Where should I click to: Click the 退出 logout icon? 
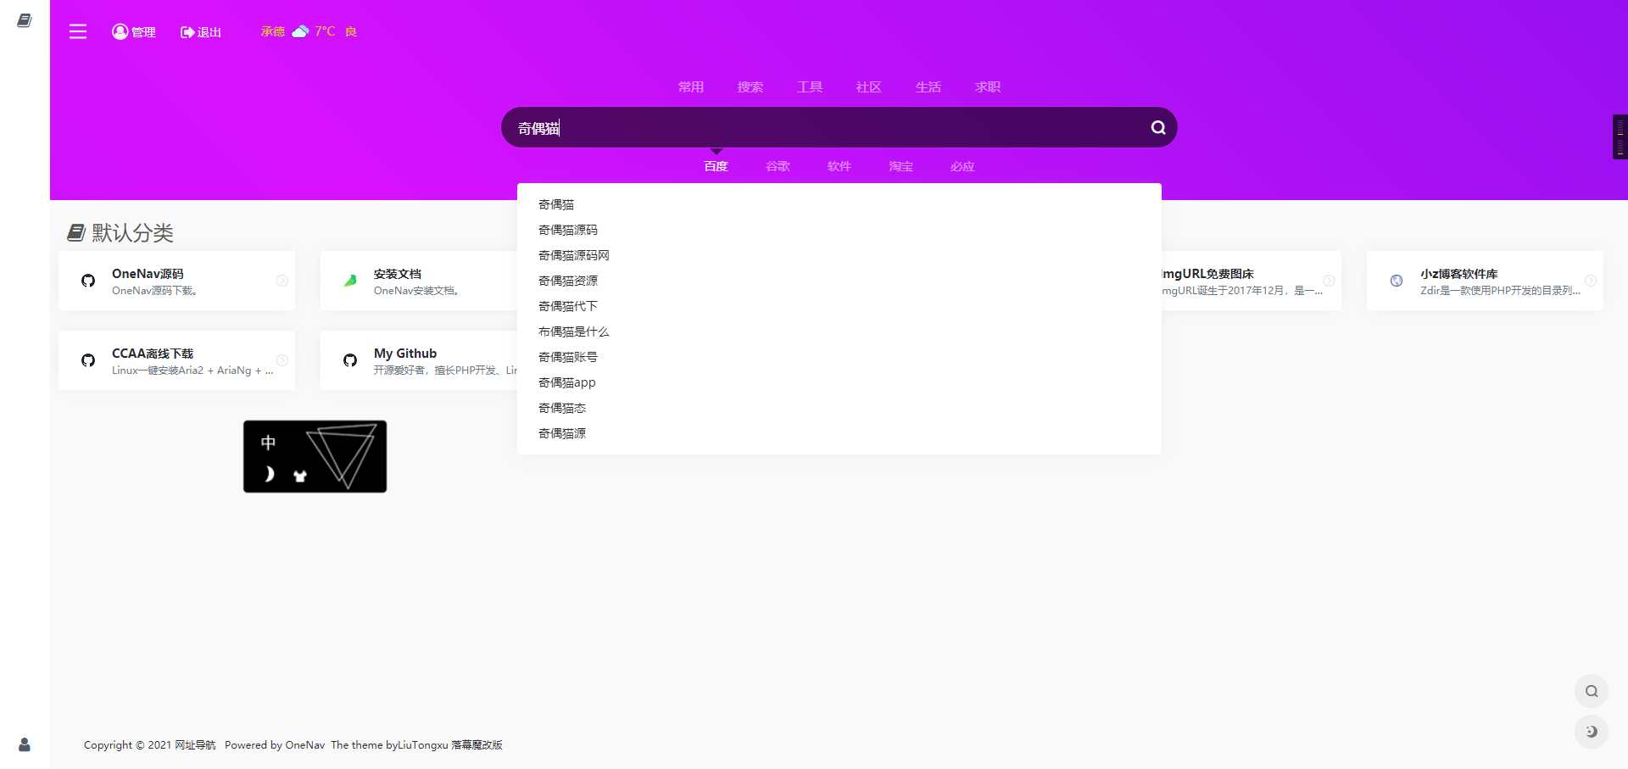click(187, 32)
